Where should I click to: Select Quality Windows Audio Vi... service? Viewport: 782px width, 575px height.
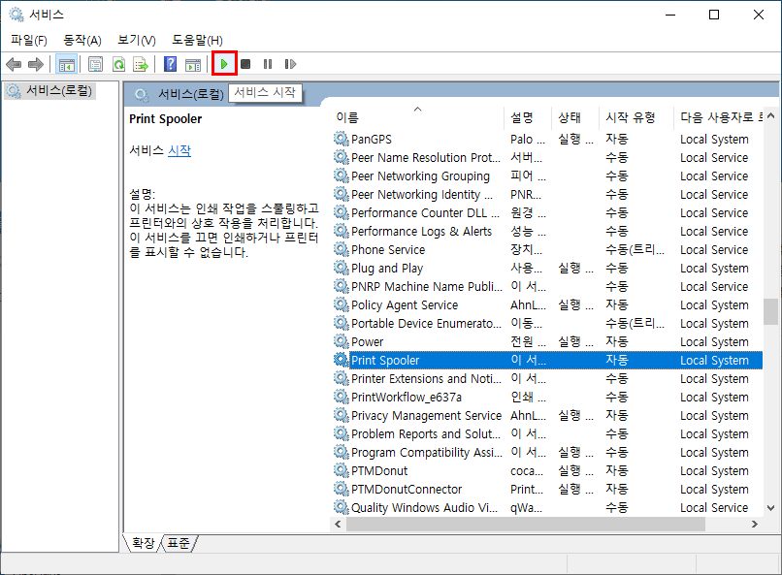547,508
